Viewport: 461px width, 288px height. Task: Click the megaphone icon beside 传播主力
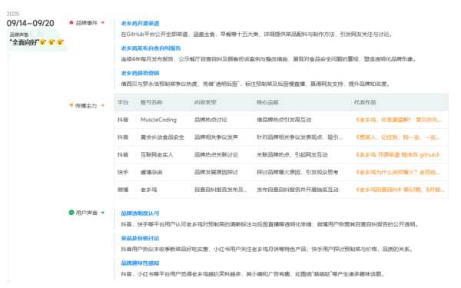(x=71, y=105)
